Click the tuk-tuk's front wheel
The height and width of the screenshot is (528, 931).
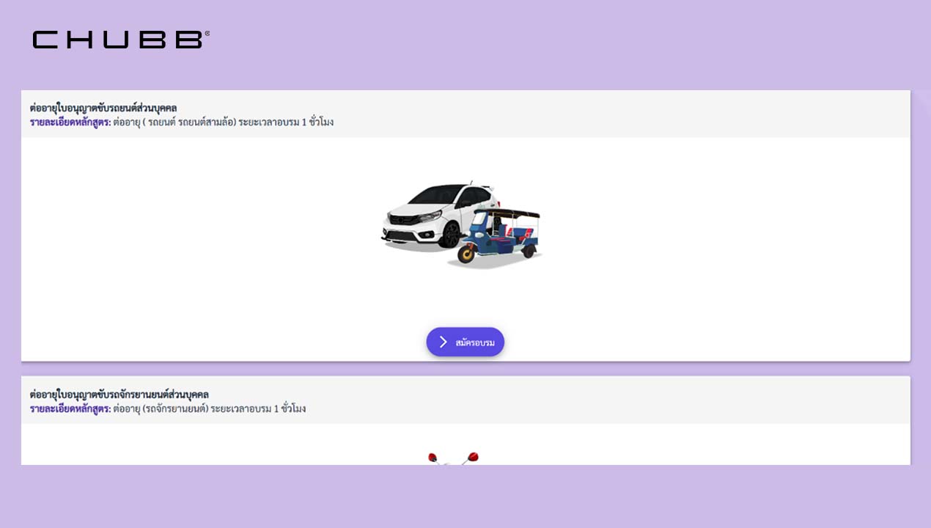click(x=466, y=254)
